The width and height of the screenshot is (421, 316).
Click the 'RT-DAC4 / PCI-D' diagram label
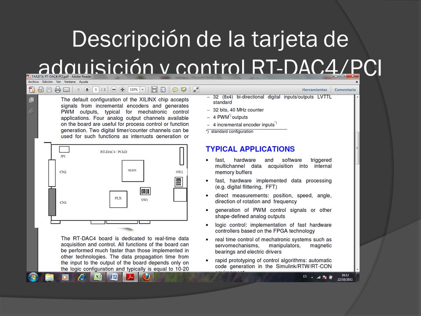114,152
